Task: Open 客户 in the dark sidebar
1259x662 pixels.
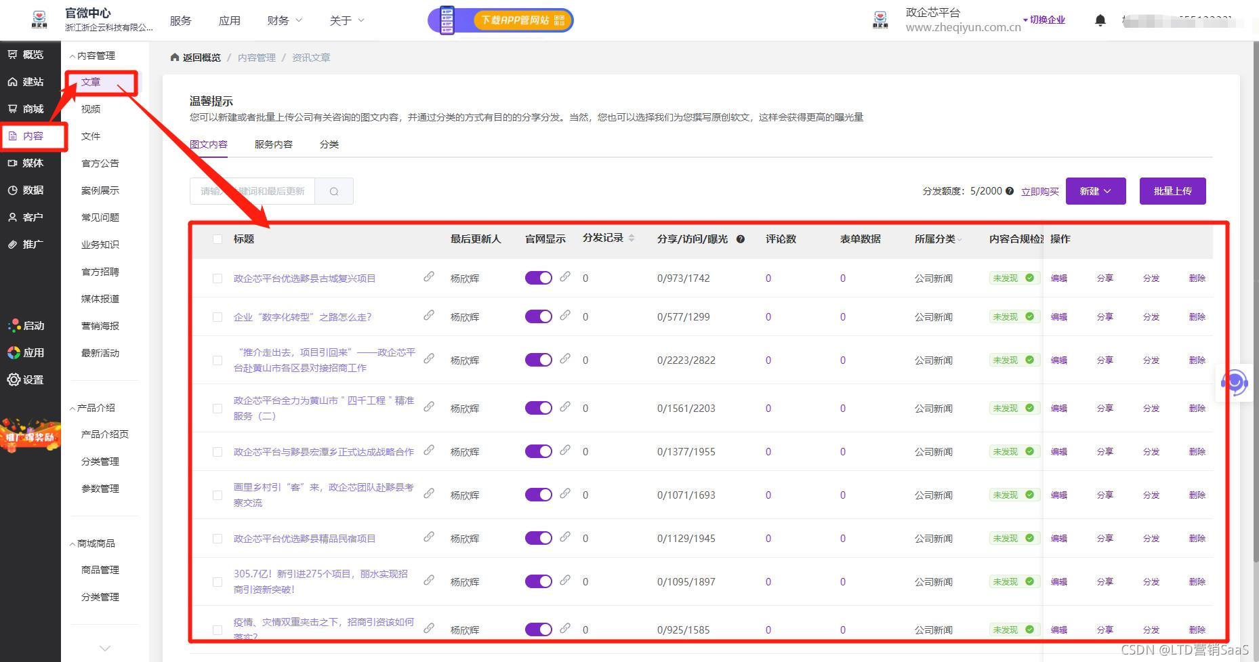Action: (26, 217)
